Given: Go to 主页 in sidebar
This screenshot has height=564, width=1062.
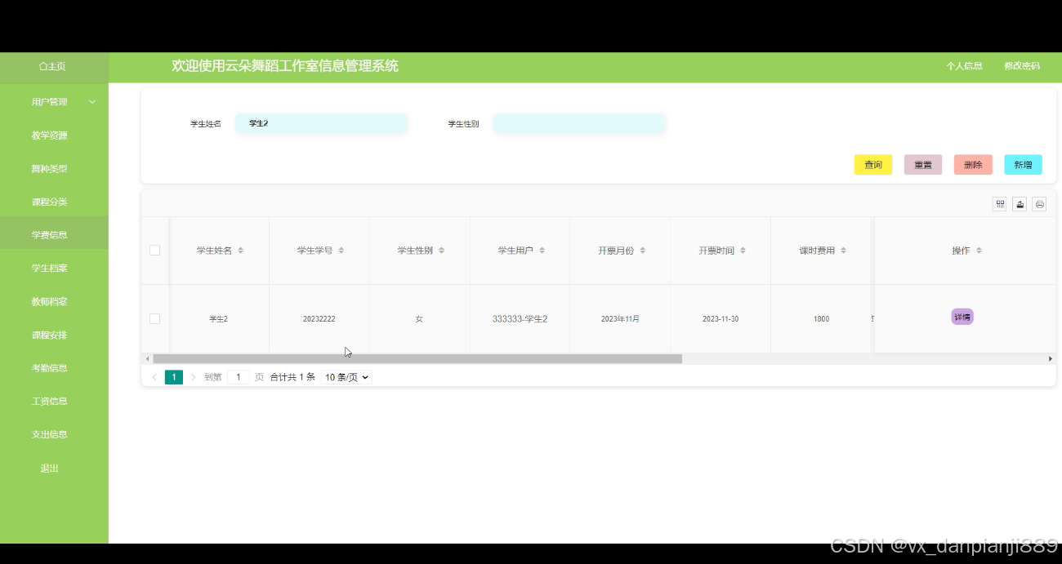Looking at the screenshot, I should coord(53,67).
